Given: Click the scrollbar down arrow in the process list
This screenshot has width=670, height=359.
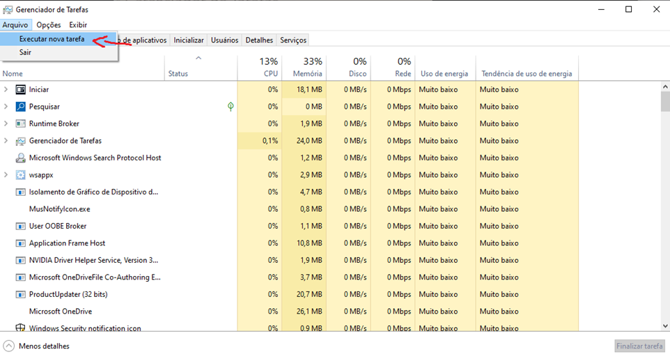Looking at the screenshot, I should coord(665,326).
